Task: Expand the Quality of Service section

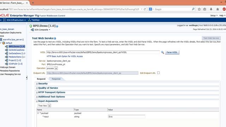Action: 37,88
